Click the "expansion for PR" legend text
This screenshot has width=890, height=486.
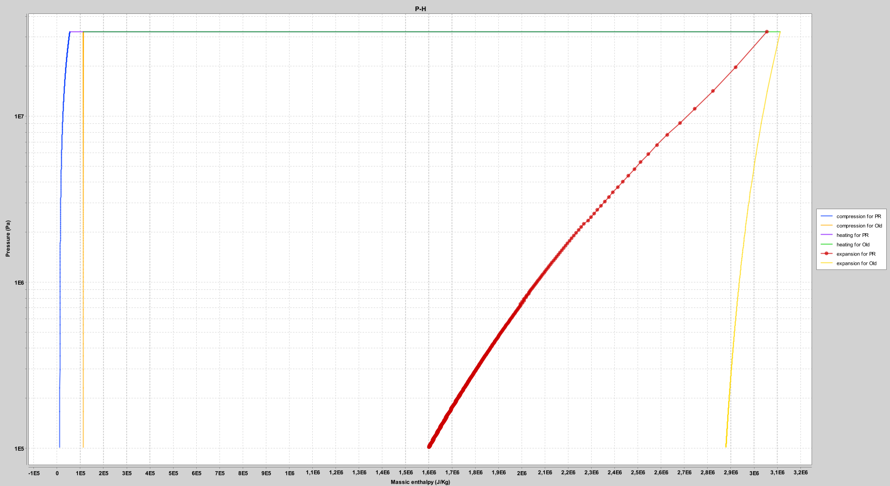856,254
